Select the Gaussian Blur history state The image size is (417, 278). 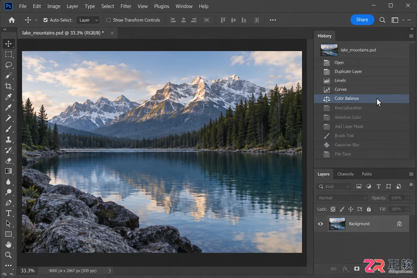tap(362, 145)
